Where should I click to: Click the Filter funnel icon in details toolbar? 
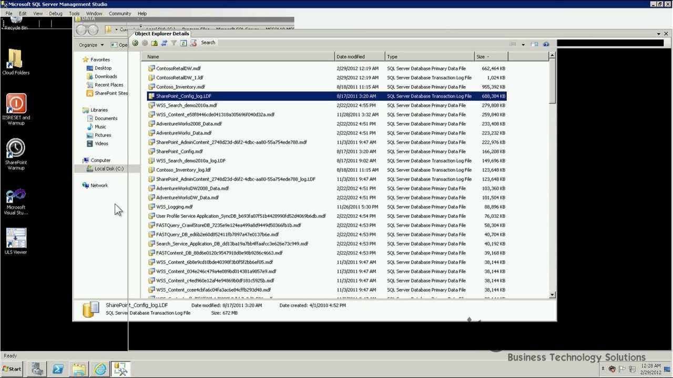pyautogui.click(x=174, y=43)
